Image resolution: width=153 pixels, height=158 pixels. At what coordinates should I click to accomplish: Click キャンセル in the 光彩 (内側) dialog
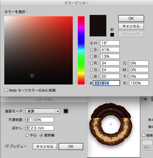pos(45,147)
